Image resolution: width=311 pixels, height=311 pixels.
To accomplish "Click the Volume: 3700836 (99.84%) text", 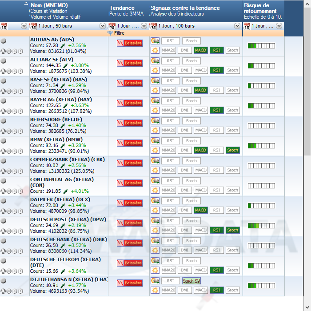I will click(x=59, y=91).
